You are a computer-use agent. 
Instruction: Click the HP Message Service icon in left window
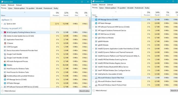(5, 80)
